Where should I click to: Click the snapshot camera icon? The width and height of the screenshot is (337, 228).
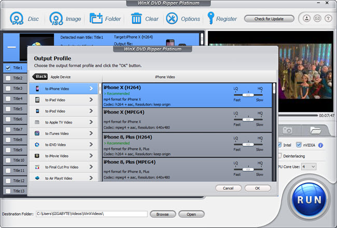tap(287, 130)
